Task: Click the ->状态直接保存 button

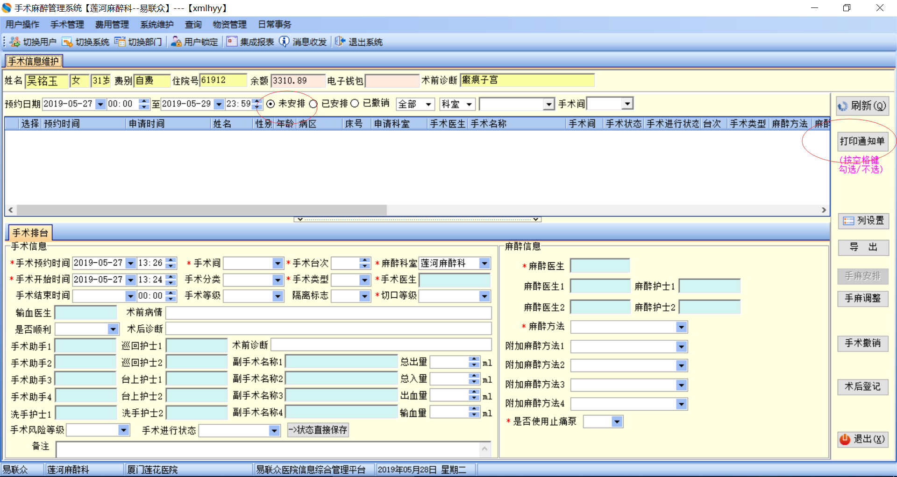Action: [x=318, y=430]
